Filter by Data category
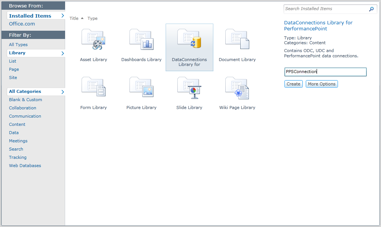381x227 pixels. tap(14, 133)
